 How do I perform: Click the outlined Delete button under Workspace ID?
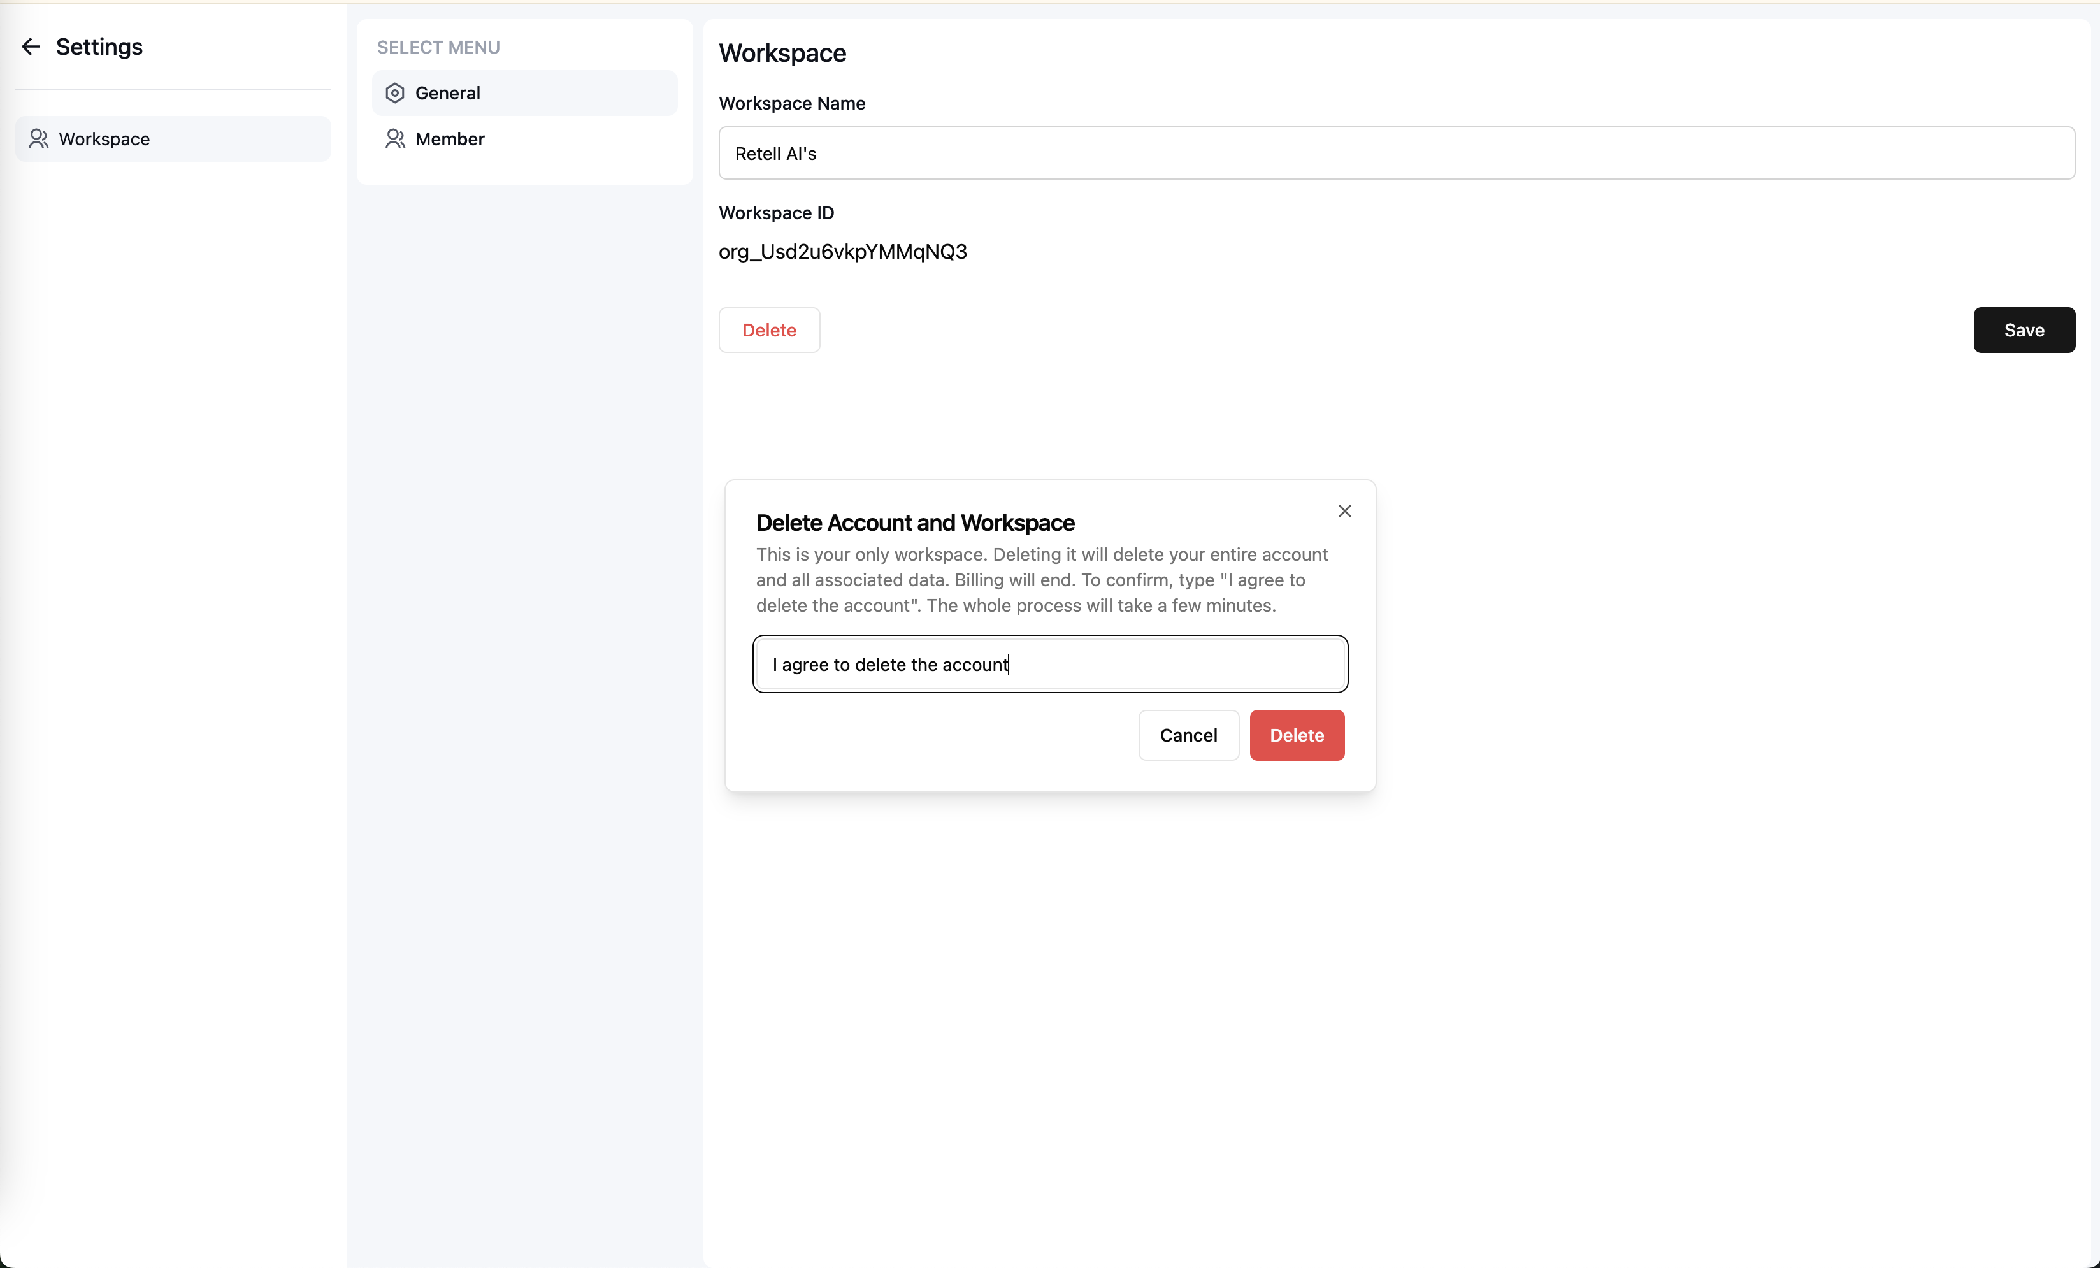tap(769, 330)
